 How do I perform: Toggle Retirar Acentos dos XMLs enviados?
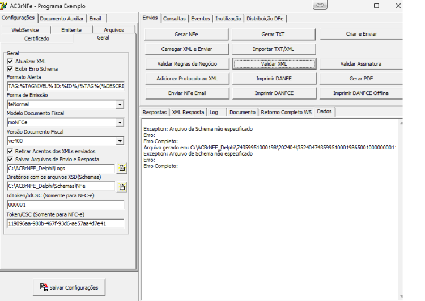tap(10, 151)
